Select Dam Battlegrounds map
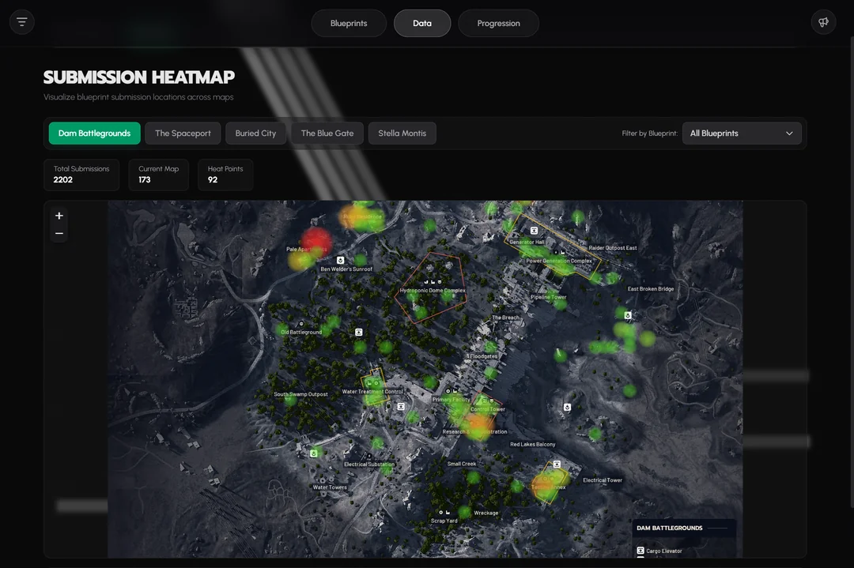The width and height of the screenshot is (854, 568). tap(94, 134)
